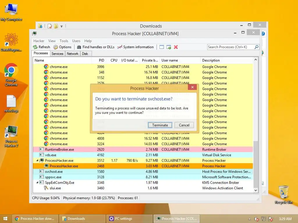
Task: Confirm with the Terminate button
Action: pos(160,125)
